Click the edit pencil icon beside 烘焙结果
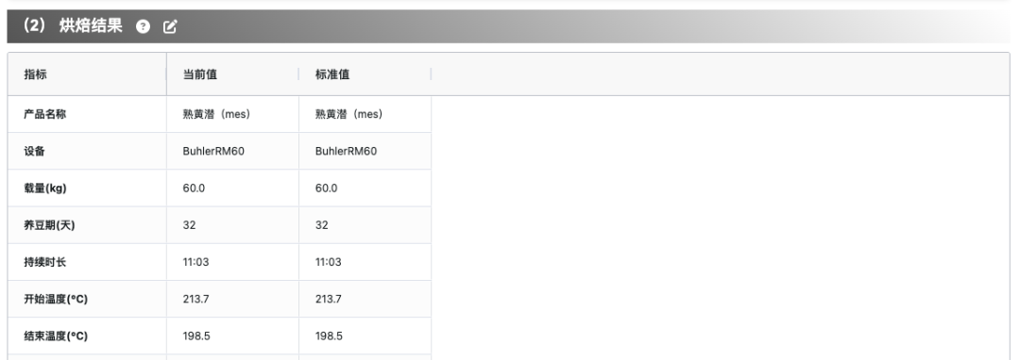This screenshot has height=360, width=1020. coord(170,26)
